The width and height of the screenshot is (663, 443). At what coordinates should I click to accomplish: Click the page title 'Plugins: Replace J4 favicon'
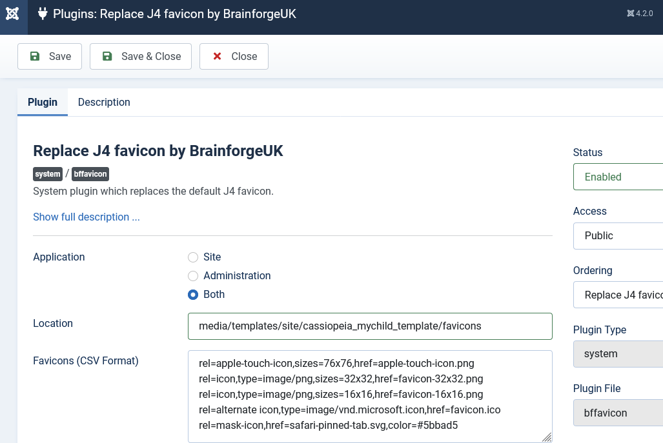[175, 14]
